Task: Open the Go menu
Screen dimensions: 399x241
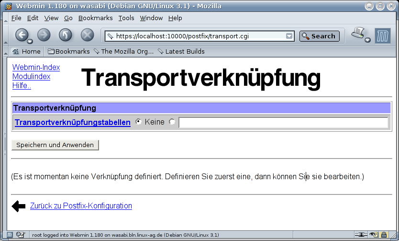Action: click(x=68, y=18)
